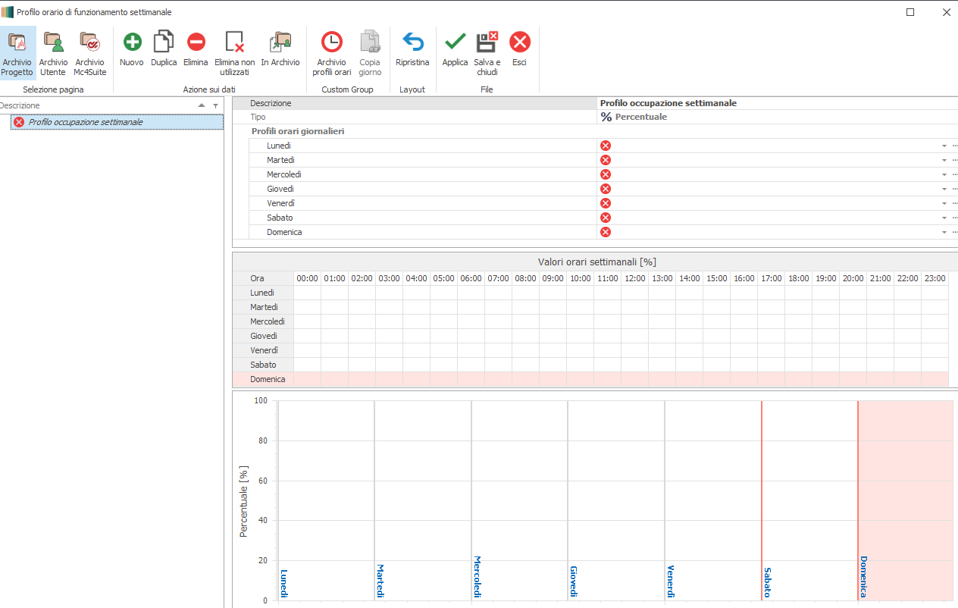Click the Nuovo green plus icon
Image resolution: width=958 pixels, height=608 pixels.
point(132,42)
